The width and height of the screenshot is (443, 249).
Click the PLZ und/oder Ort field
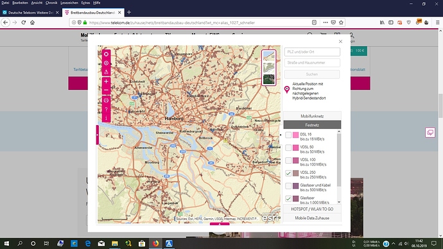pyautogui.click(x=312, y=52)
